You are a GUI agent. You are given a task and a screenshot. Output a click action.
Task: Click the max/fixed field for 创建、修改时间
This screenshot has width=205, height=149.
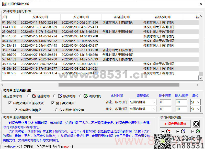[x=181, y=102]
